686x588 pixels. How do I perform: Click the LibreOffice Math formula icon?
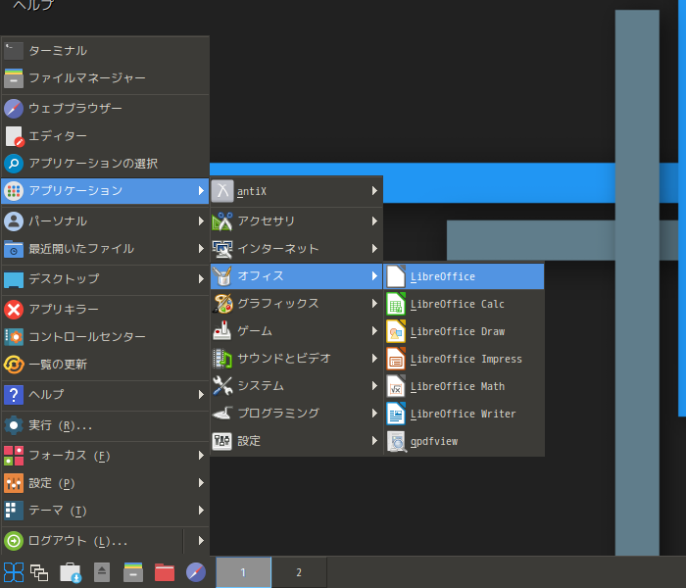396,386
